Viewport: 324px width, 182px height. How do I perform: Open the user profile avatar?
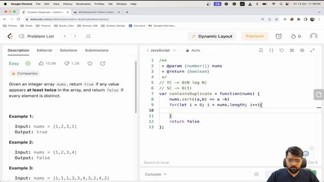click(x=313, y=36)
